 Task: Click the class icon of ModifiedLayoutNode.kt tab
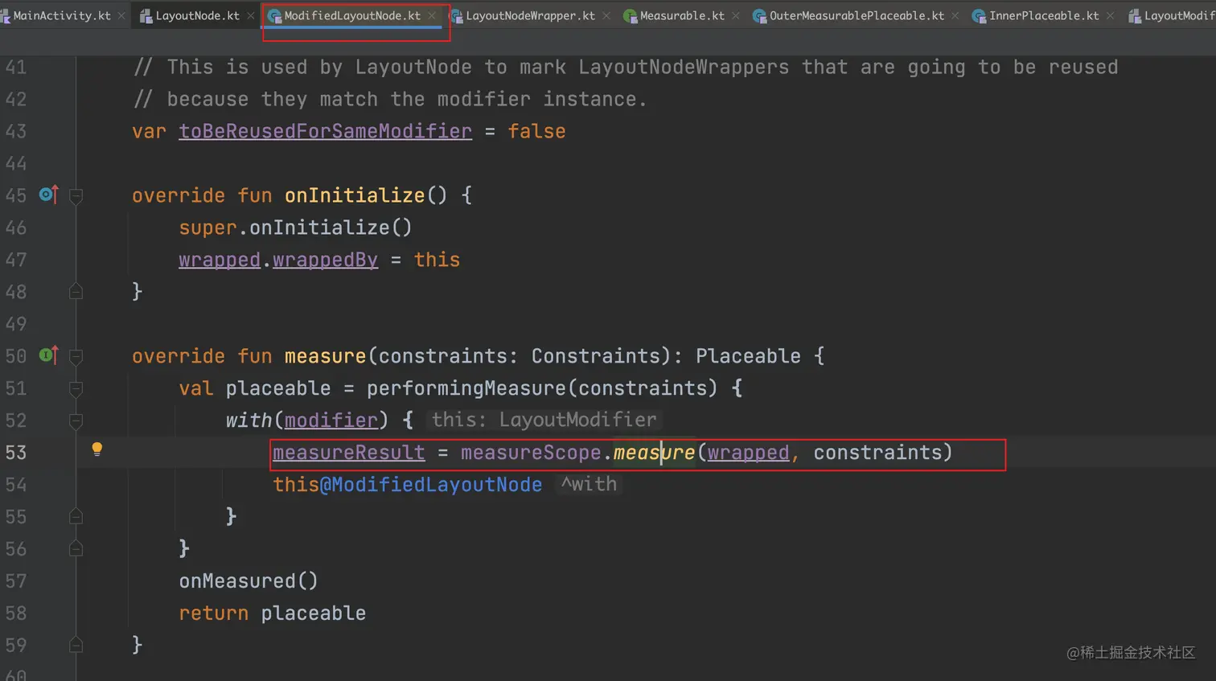274,15
